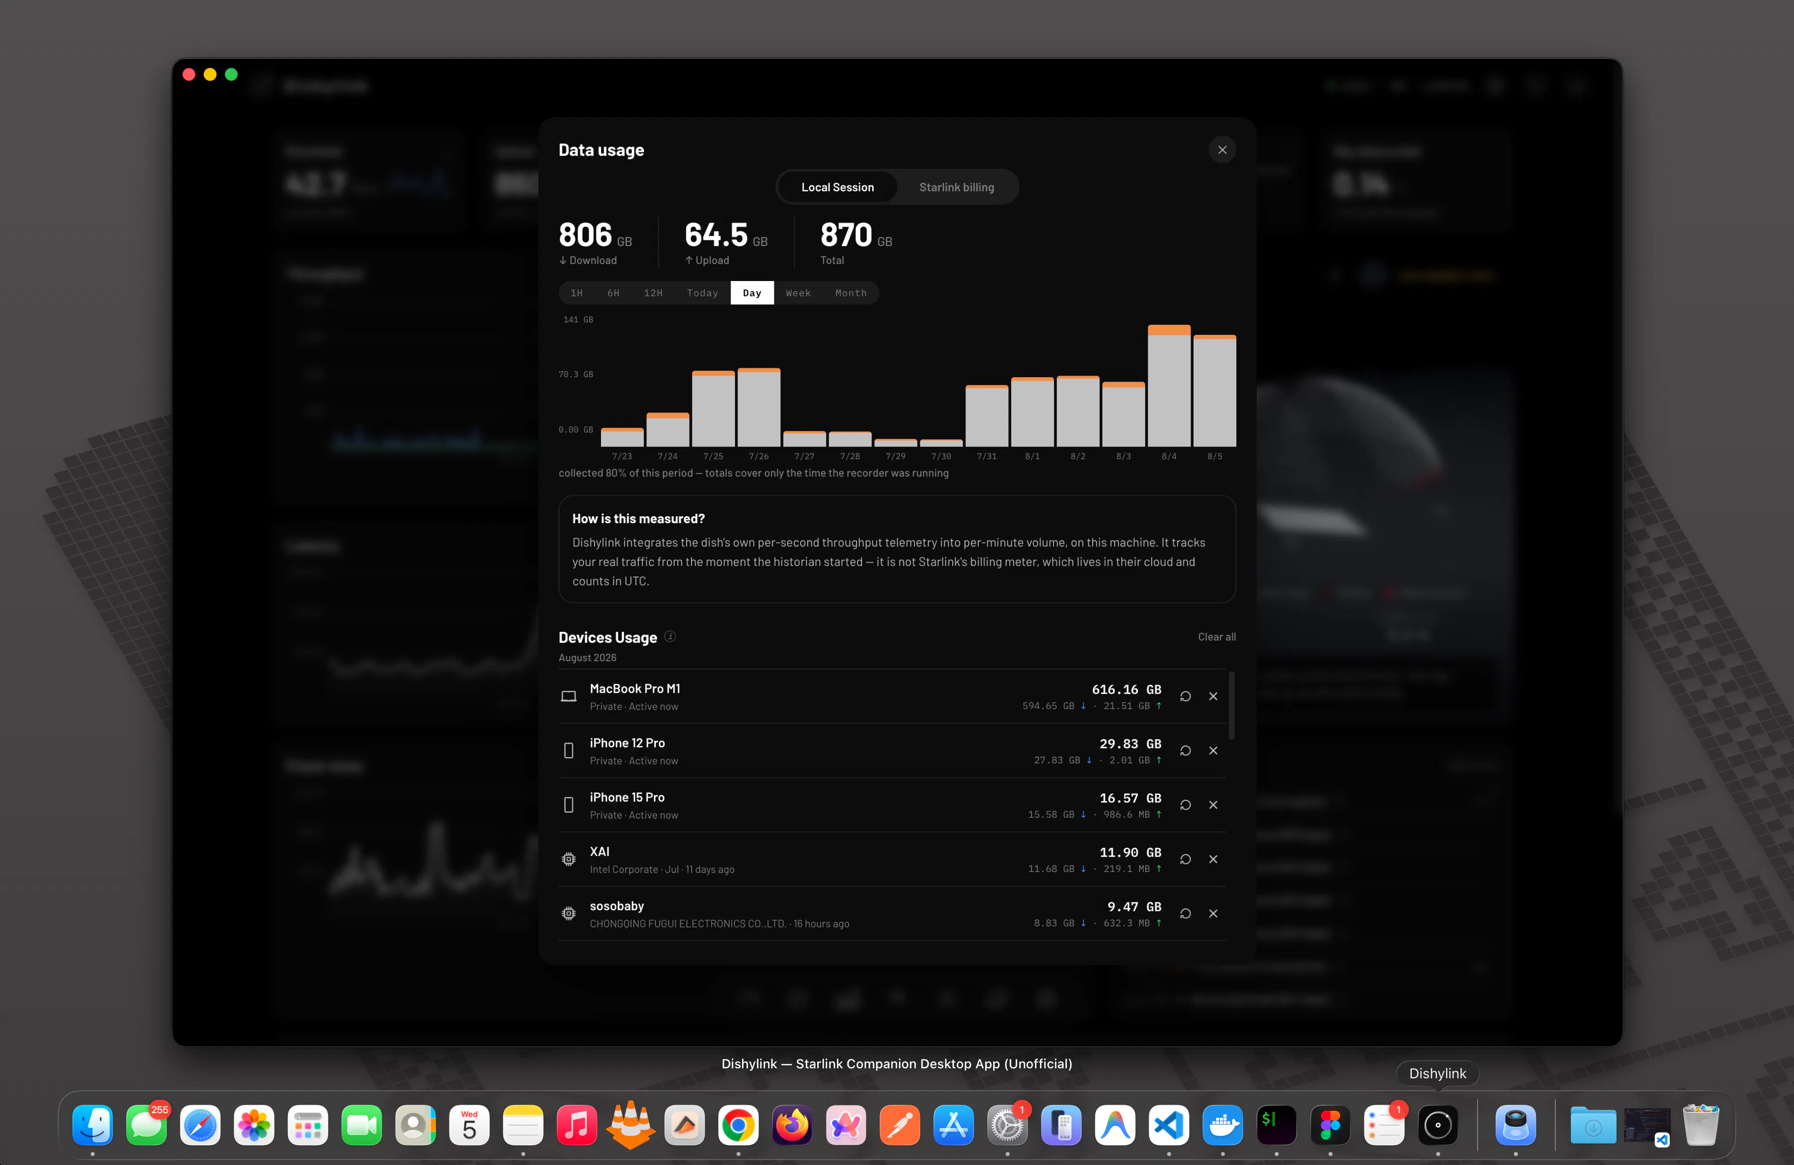Open Visual Studio Code from the Dock
The width and height of the screenshot is (1794, 1165).
(x=1169, y=1126)
